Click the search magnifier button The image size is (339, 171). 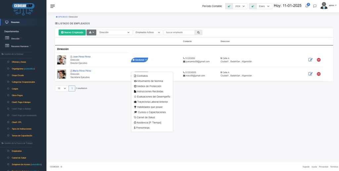click(198, 32)
